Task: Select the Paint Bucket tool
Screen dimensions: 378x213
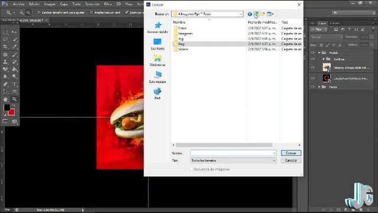Action: point(14,69)
